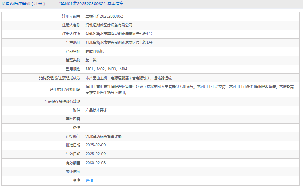The image size is (303, 189).
Task: Click the 批准日期 label
Action: (73, 145)
